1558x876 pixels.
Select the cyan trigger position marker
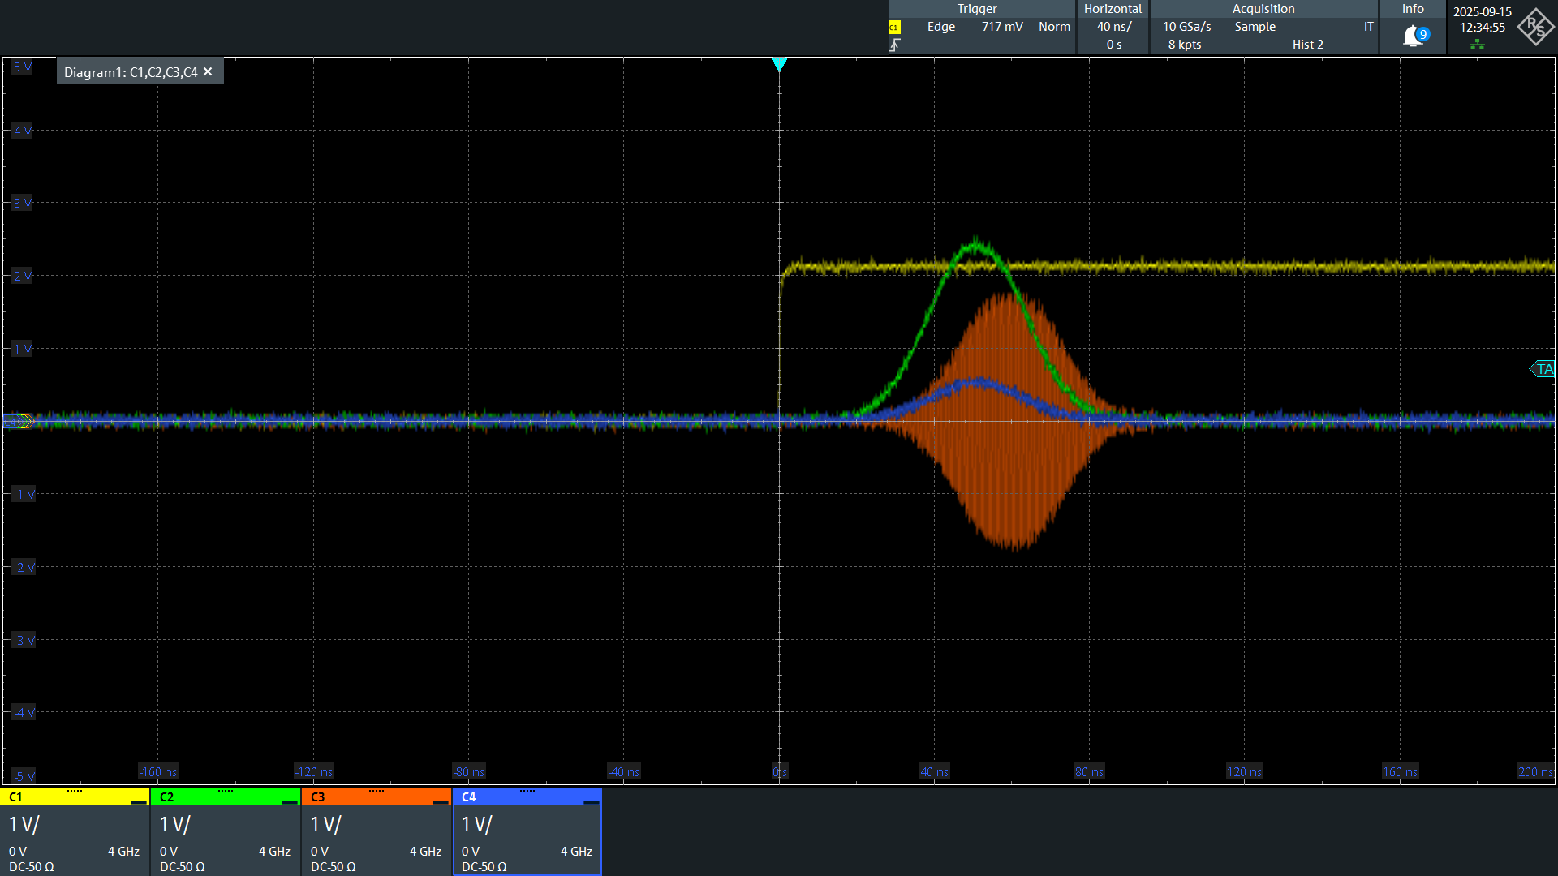pos(780,65)
